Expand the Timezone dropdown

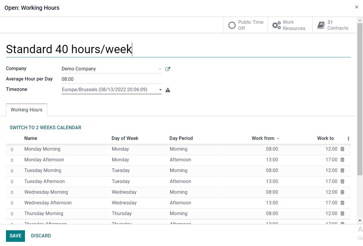(x=160, y=90)
